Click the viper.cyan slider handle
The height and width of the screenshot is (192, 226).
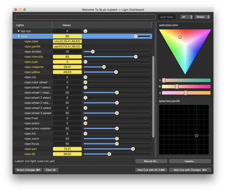pyautogui.click(x=85, y=62)
